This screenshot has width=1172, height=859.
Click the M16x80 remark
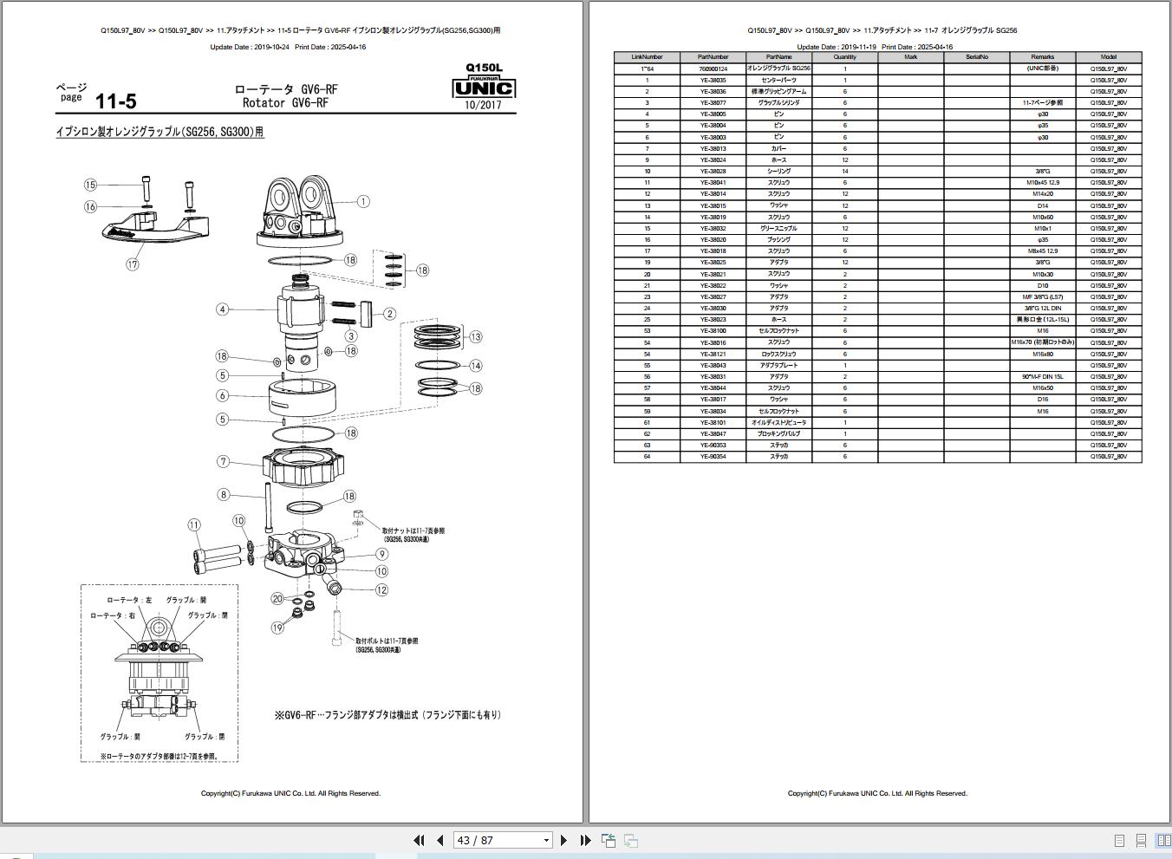tap(1043, 354)
